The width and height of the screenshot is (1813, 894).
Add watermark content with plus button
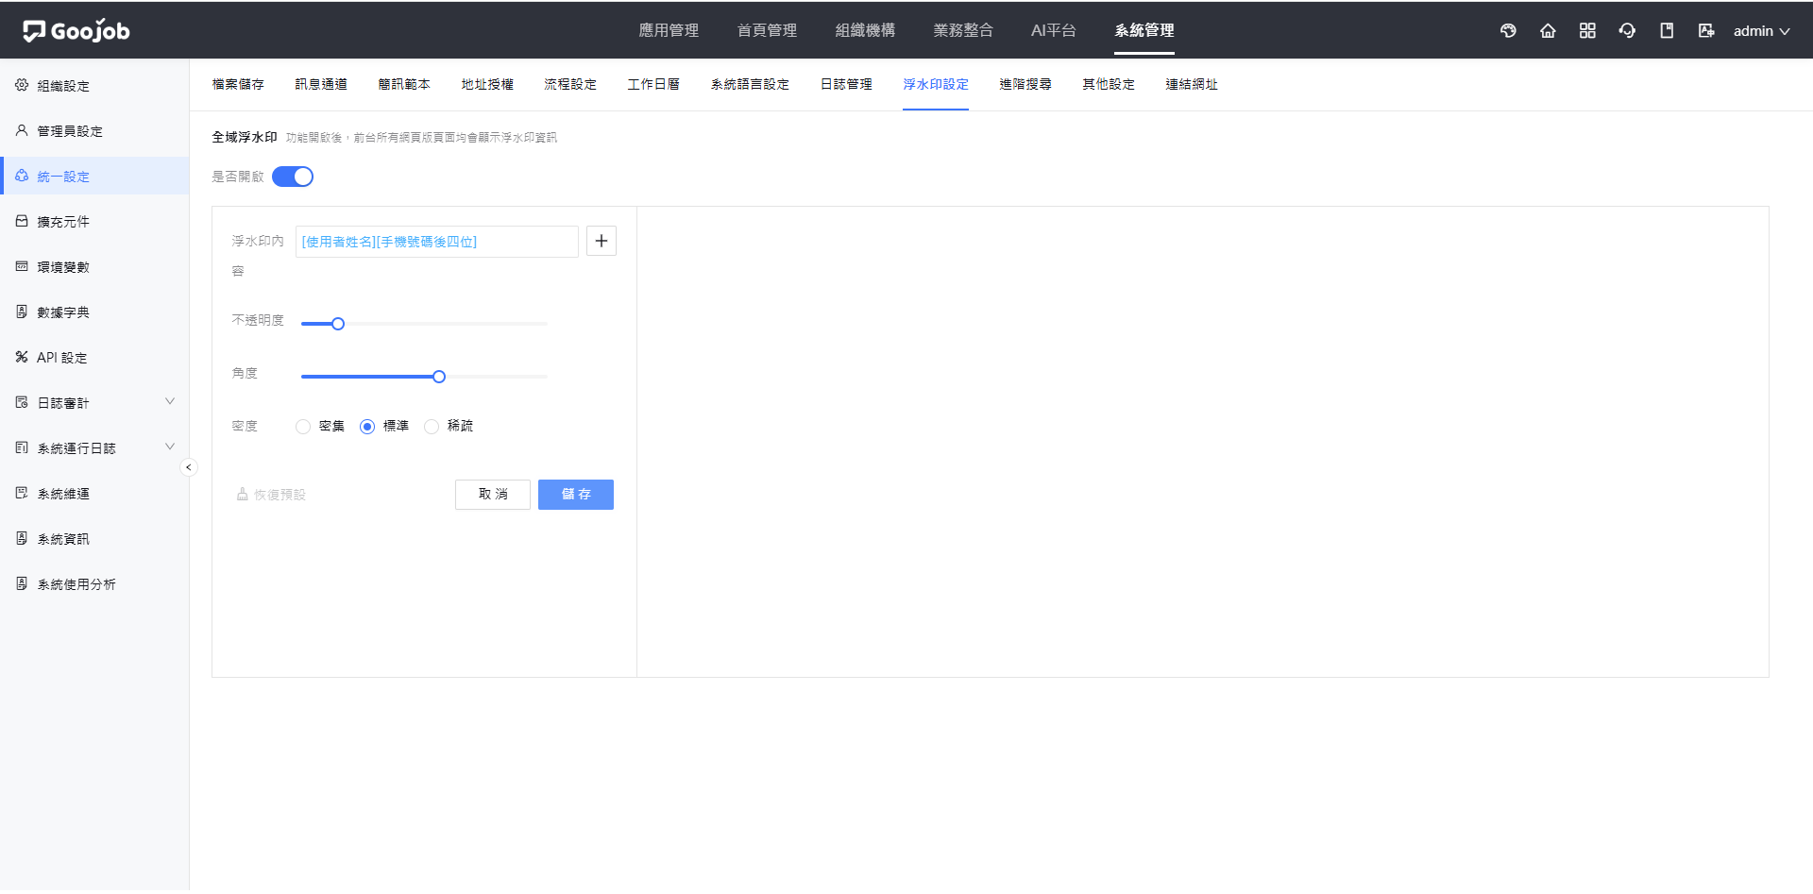(x=602, y=241)
